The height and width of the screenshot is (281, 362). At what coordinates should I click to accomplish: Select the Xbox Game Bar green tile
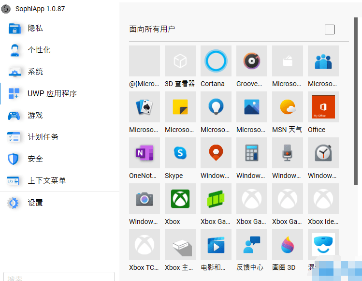coord(216,199)
